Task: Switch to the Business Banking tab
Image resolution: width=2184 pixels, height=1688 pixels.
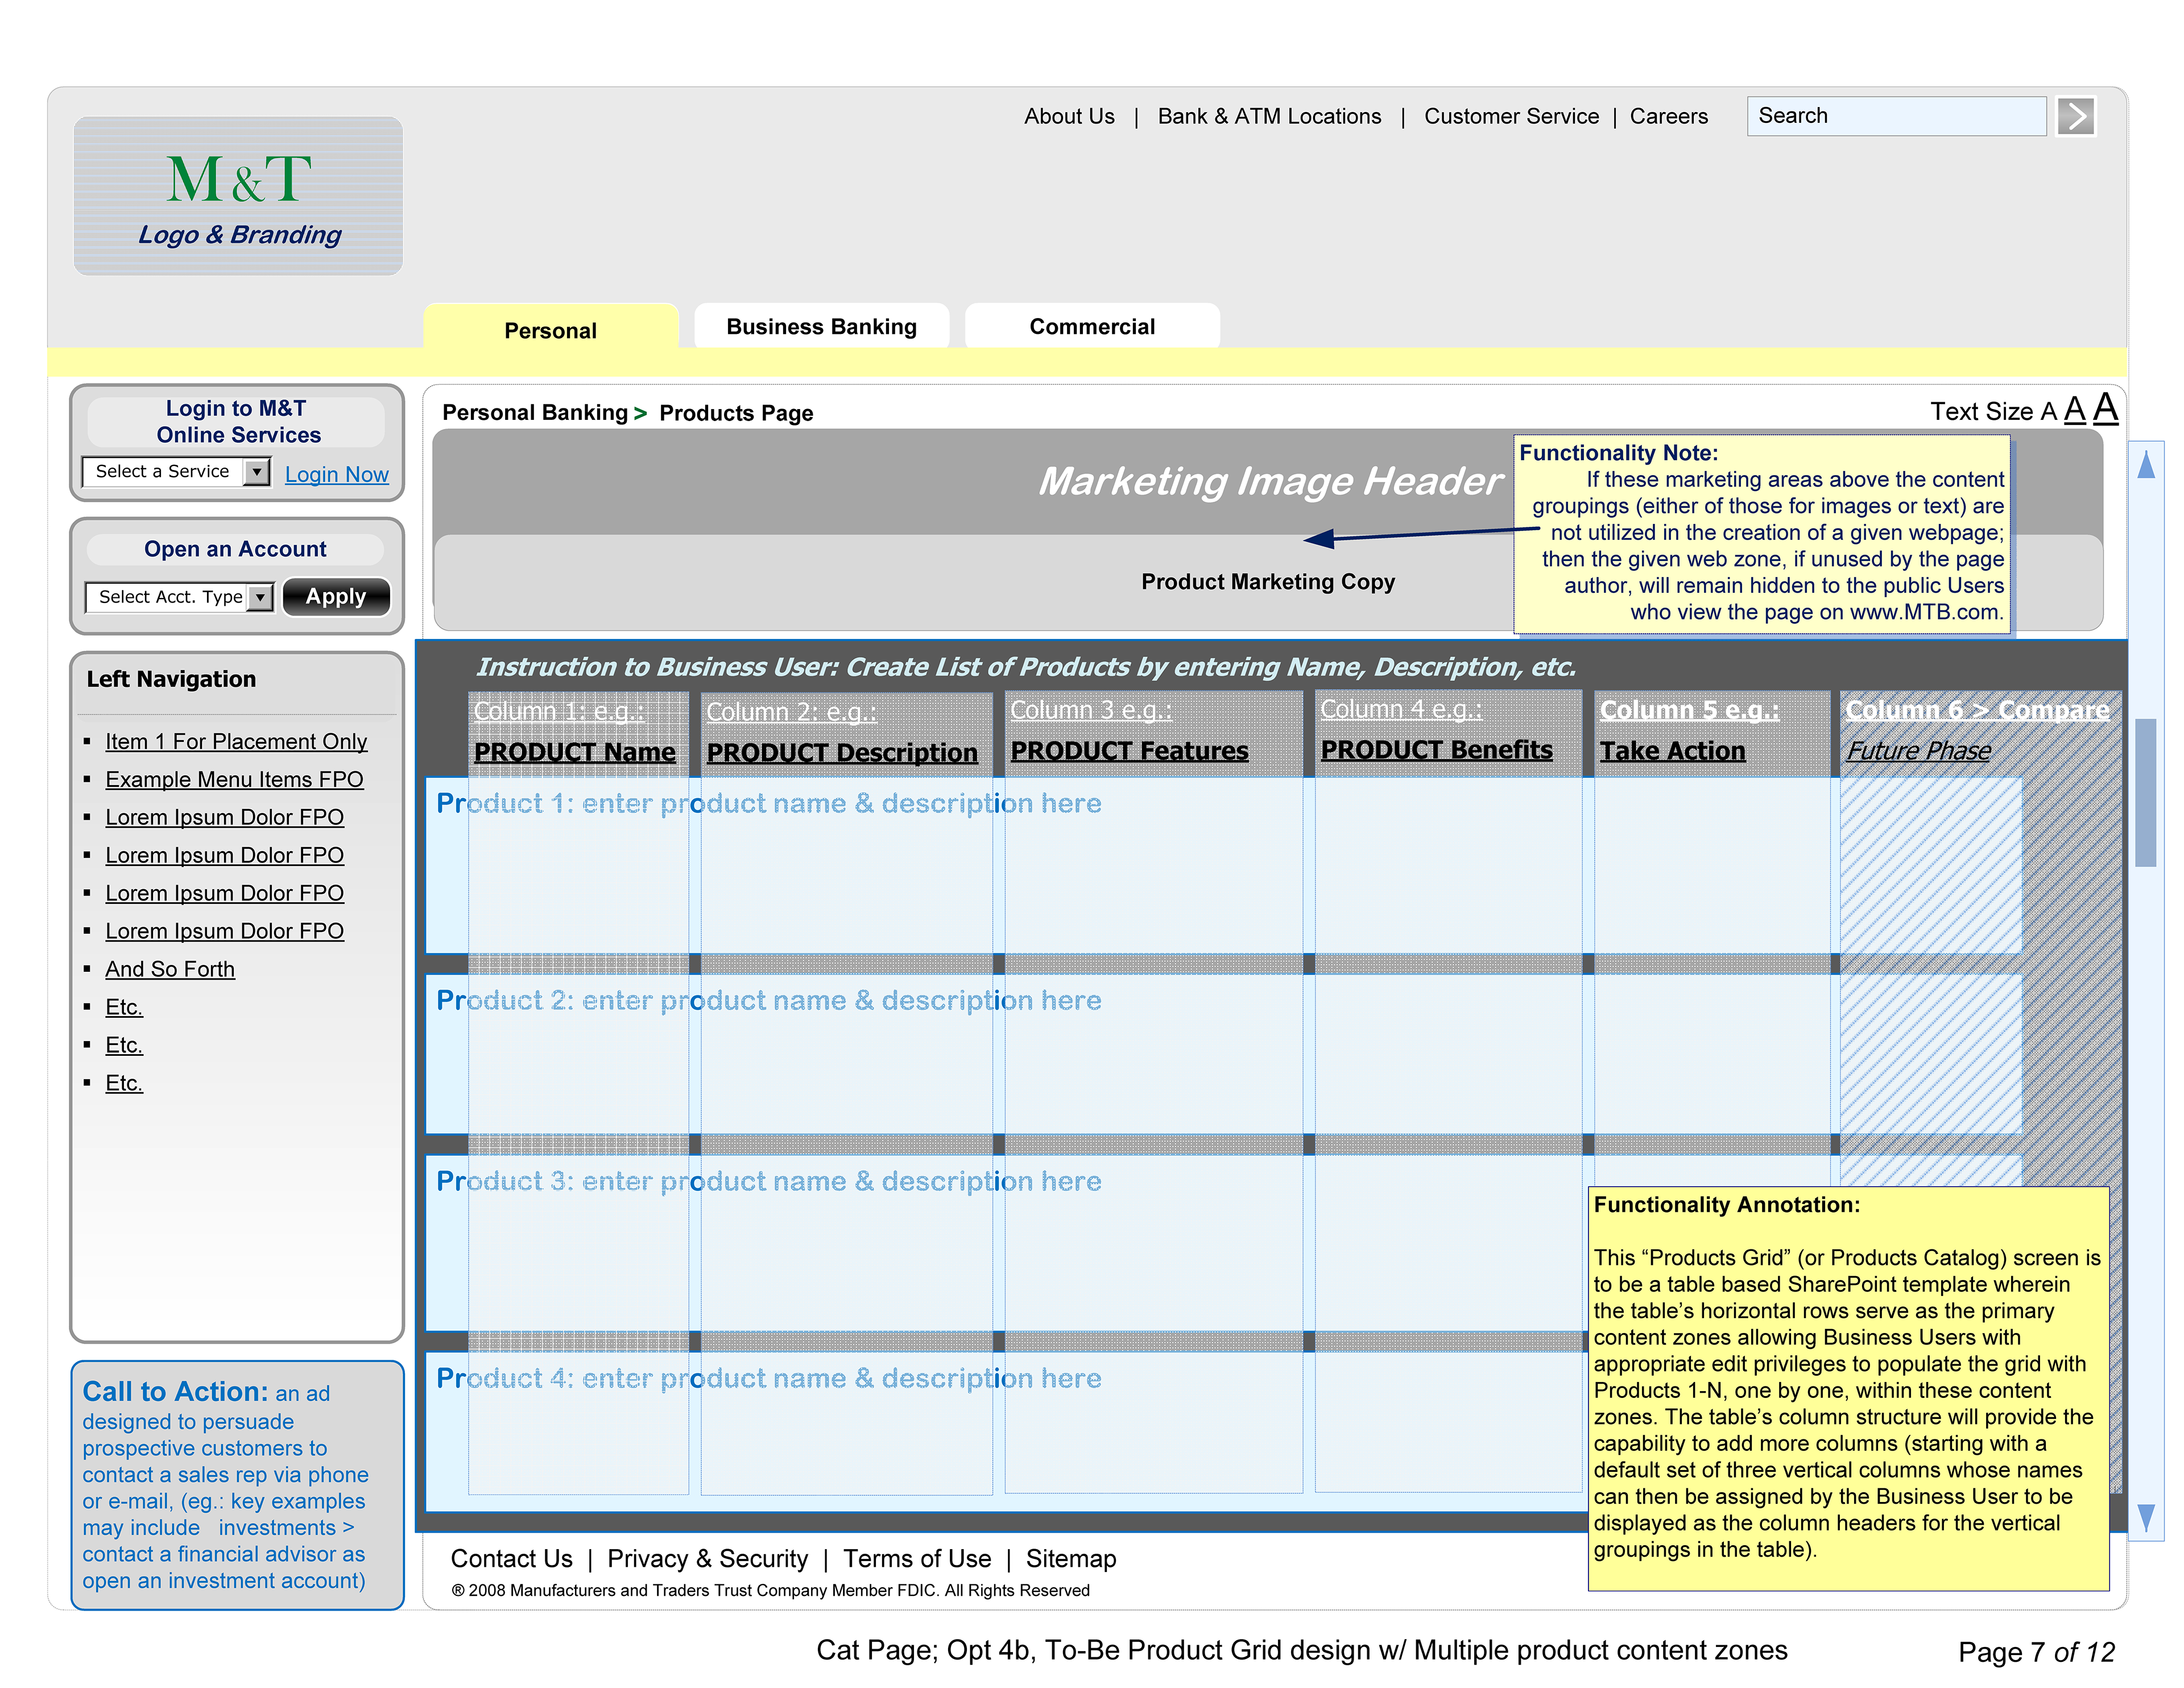Action: click(x=821, y=327)
